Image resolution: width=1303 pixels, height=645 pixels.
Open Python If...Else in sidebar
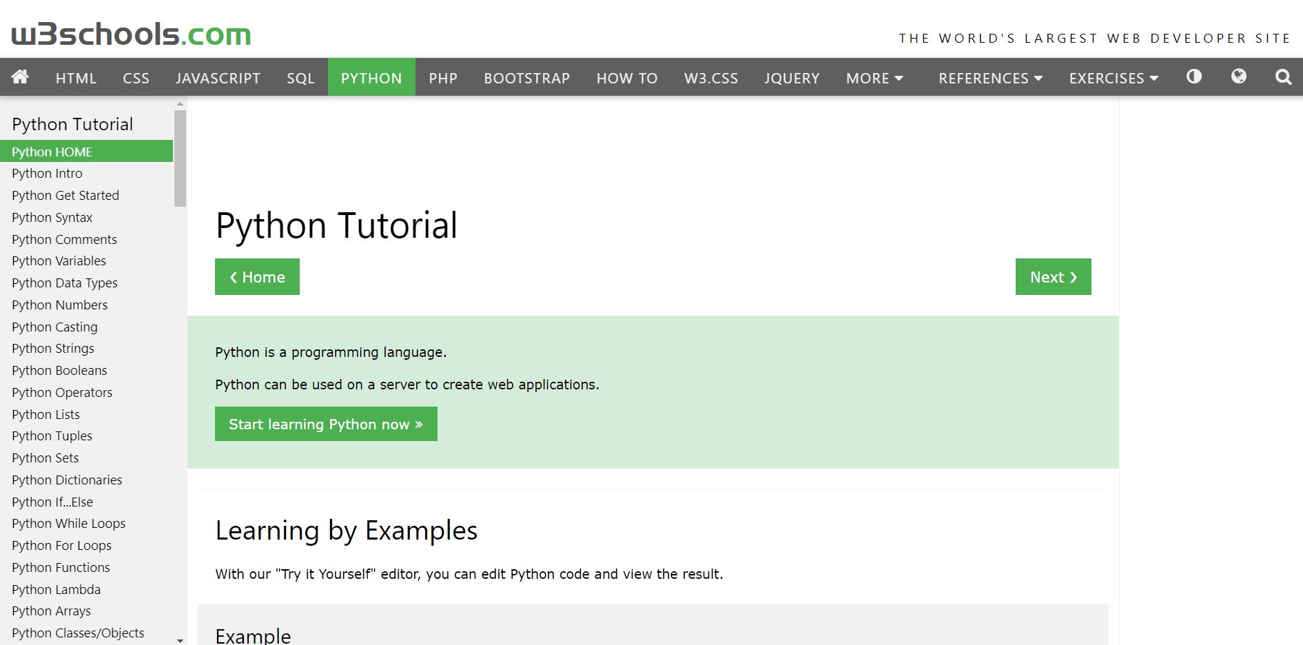52,502
